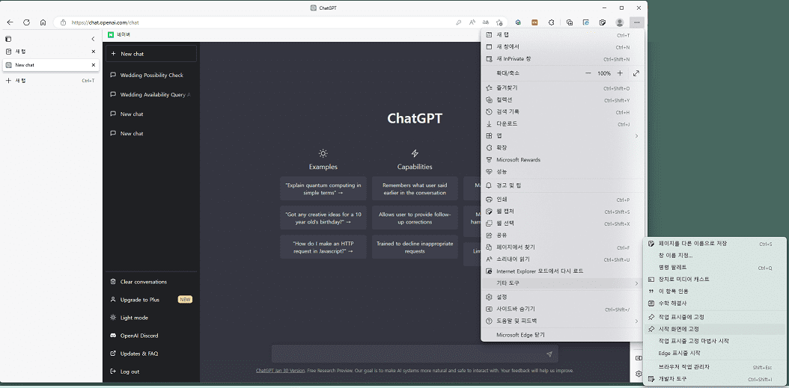Start a New chat in ChatGPT sidebar
Viewport: 789px width, 388px height.
(x=151, y=54)
